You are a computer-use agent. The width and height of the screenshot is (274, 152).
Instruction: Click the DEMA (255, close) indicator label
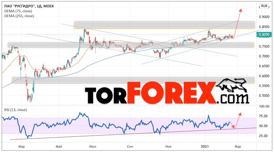[19, 16]
